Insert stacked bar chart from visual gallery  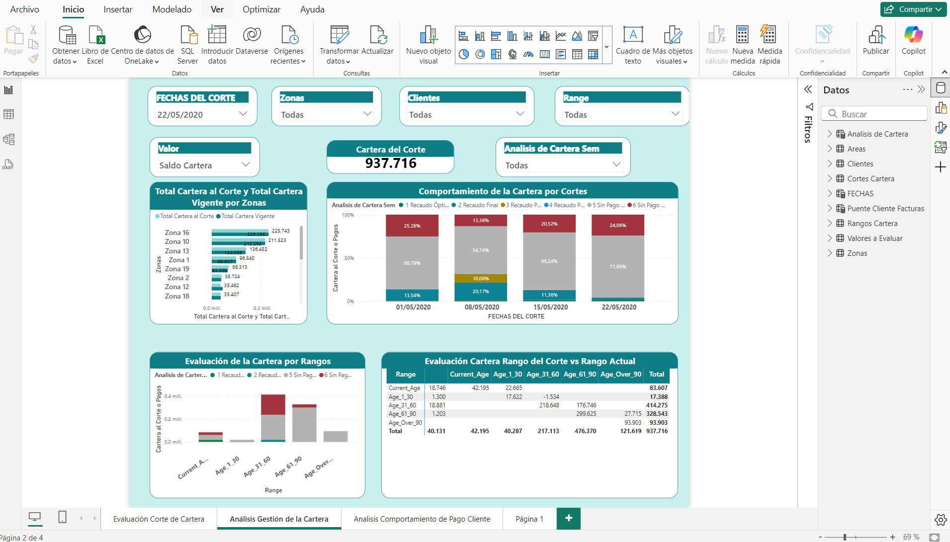point(463,36)
